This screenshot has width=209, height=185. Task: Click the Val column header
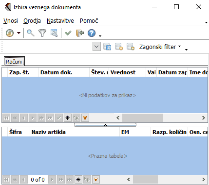pos(151,72)
